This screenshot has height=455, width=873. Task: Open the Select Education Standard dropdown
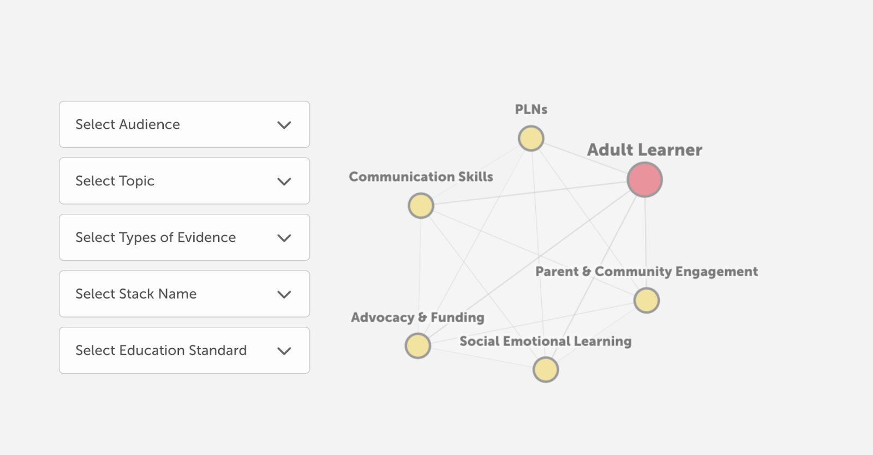[184, 350]
